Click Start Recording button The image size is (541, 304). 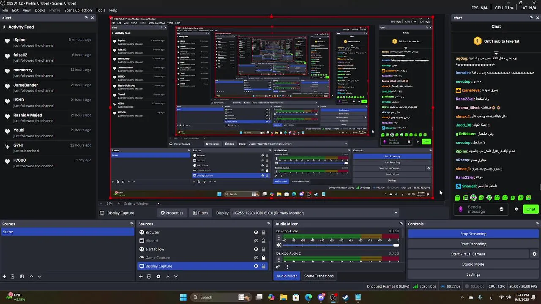[473, 244]
